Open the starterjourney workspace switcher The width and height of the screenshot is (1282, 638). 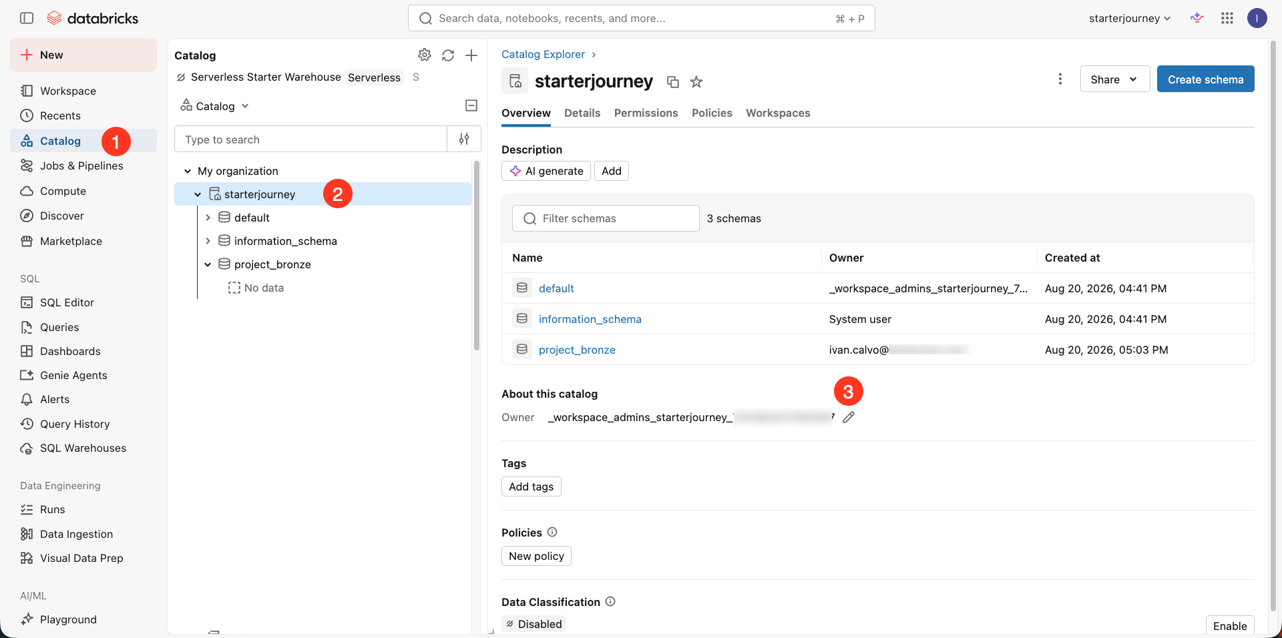[1130, 18]
